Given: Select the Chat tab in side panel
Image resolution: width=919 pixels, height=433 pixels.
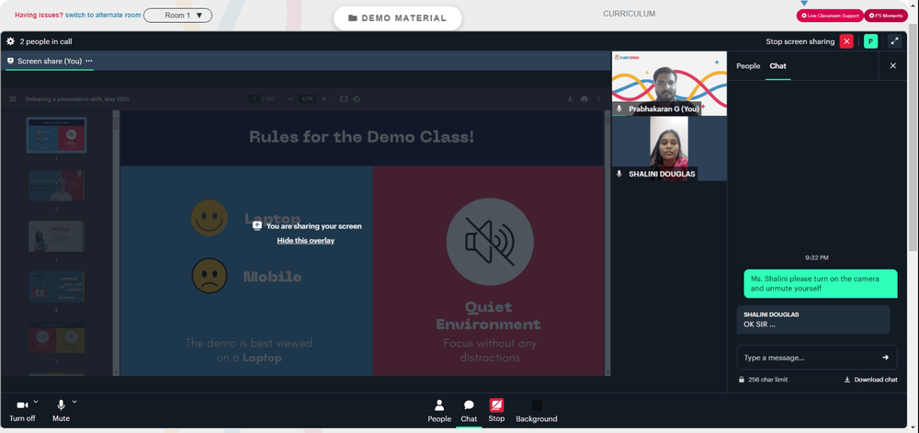Looking at the screenshot, I should pyautogui.click(x=777, y=66).
